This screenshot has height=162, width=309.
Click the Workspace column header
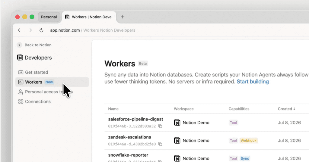[184, 109]
